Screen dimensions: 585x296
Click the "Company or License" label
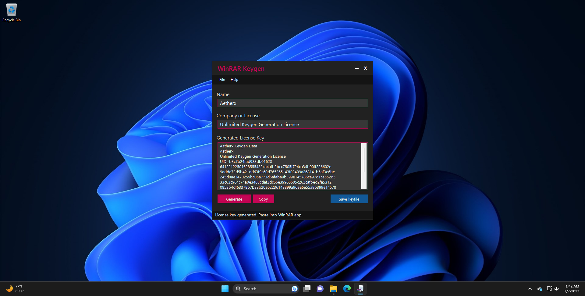pos(238,116)
